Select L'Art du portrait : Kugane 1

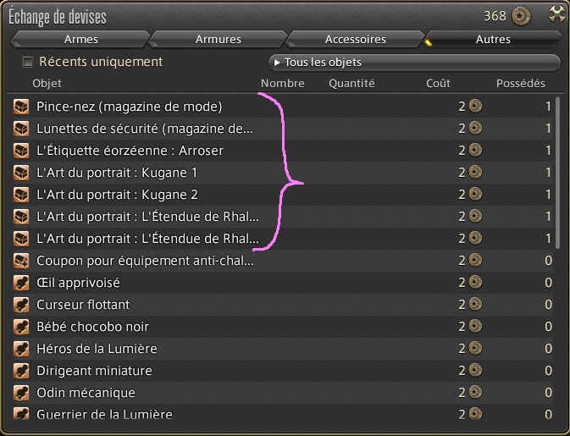pyautogui.click(x=117, y=173)
